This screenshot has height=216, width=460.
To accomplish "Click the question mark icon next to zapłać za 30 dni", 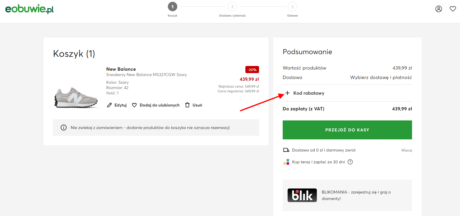I will 350,162.
